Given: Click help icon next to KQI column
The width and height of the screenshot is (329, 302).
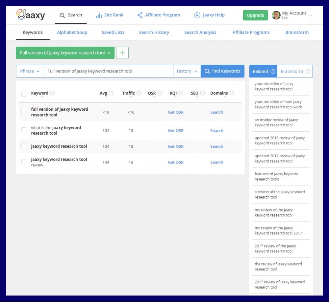Looking at the screenshot, I should tap(181, 93).
